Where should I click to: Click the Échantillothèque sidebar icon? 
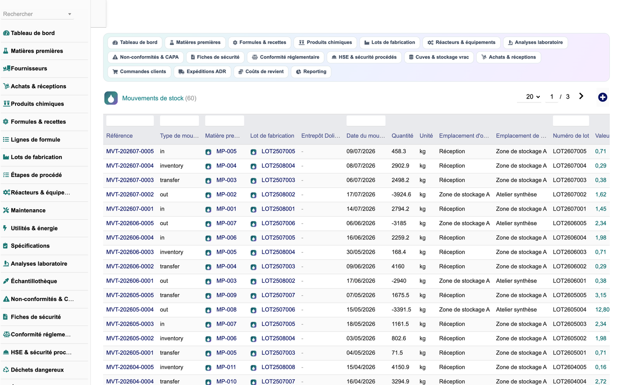6,281
